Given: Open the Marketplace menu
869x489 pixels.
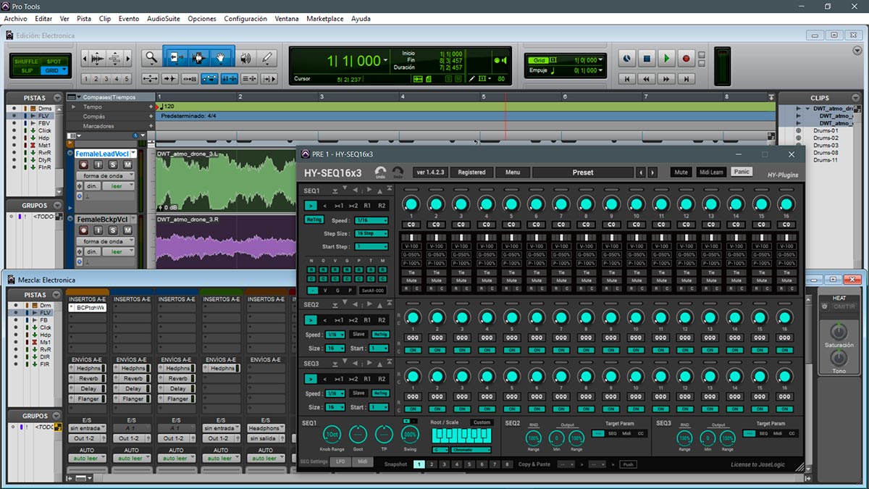Looking at the screenshot, I should click(325, 19).
